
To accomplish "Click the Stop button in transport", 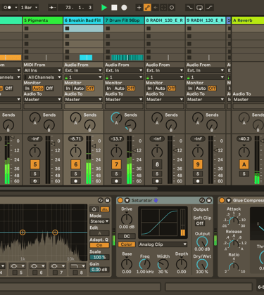I will [x=114, y=8].
